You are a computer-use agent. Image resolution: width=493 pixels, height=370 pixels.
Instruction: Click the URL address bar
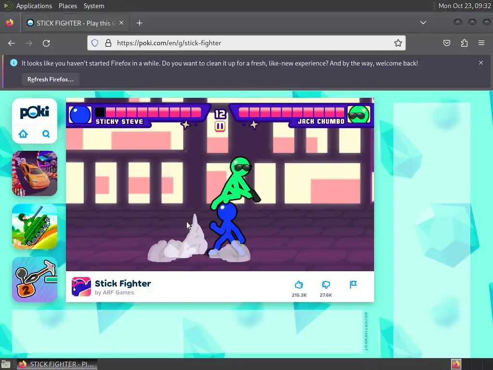(246, 43)
